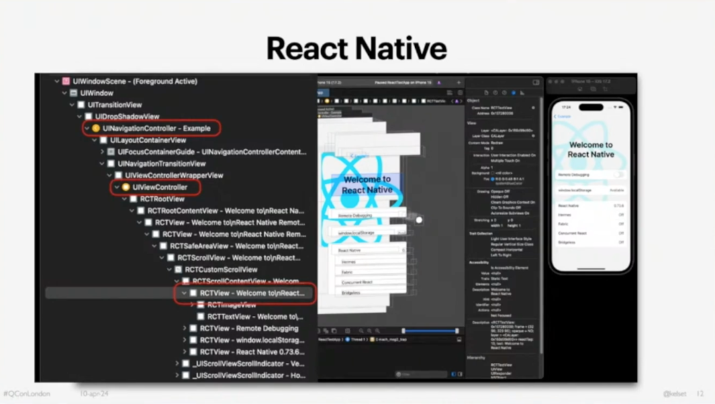Expand the UIFocusContainerGuide row chevron
715x404 pixels.
click(x=102, y=152)
